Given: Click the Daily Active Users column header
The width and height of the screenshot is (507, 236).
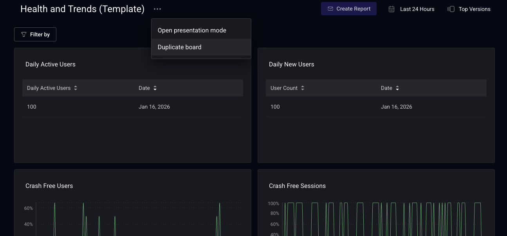Looking at the screenshot, I should tap(49, 88).
